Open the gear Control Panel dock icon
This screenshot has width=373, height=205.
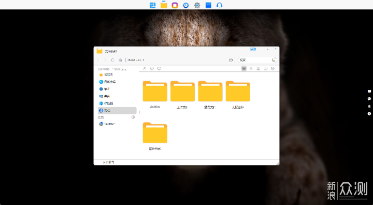pos(197,5)
